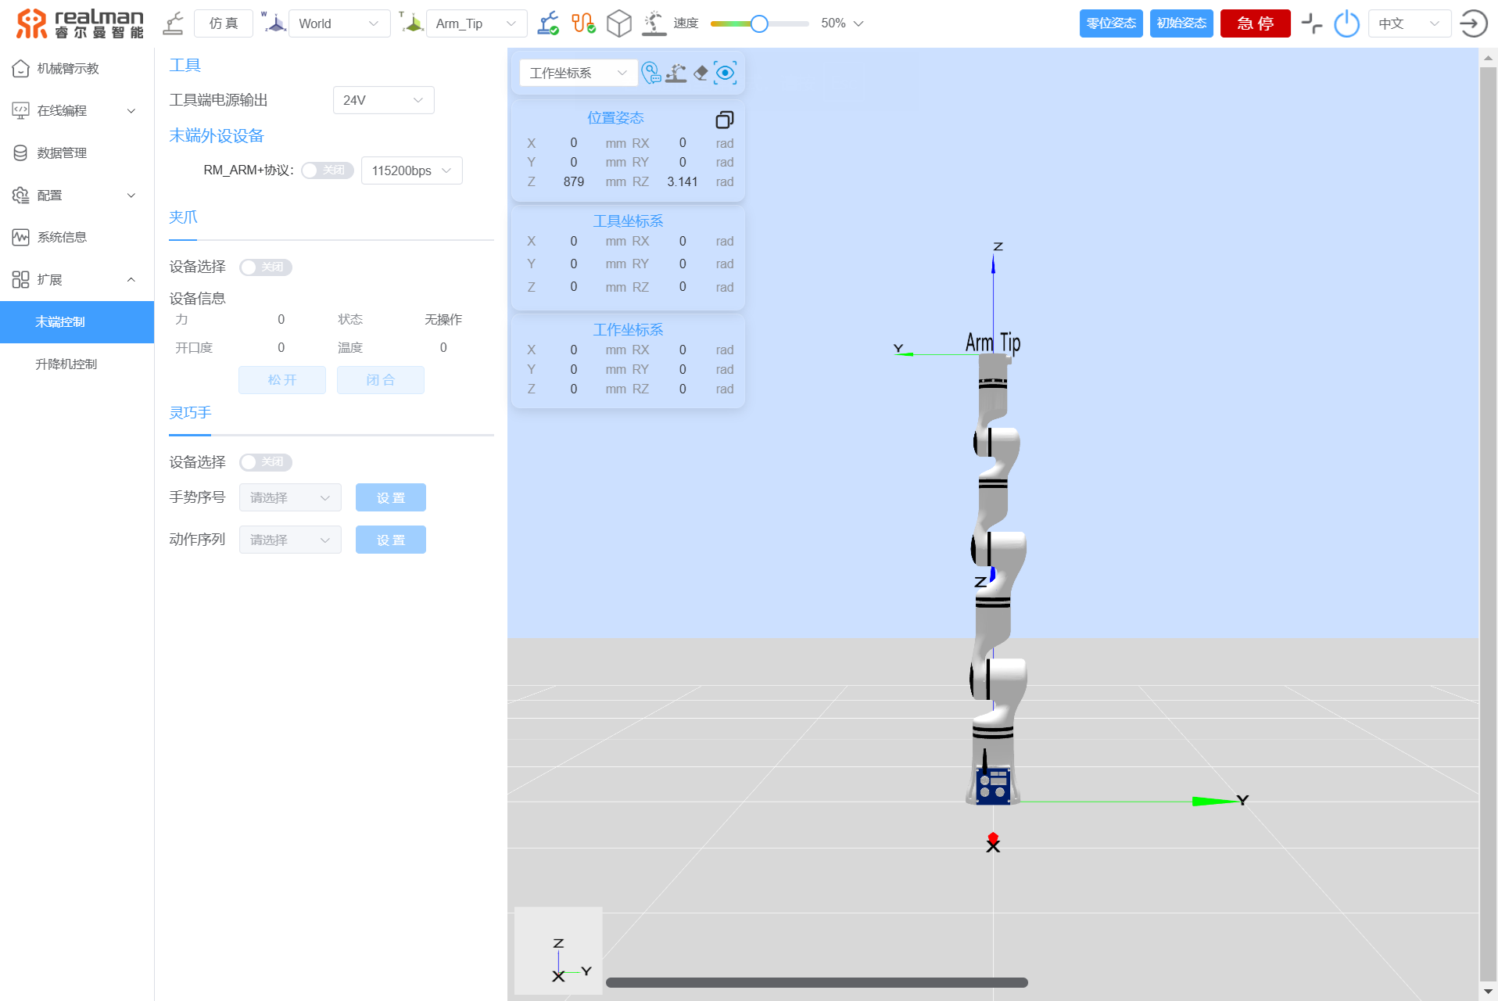Open the 115200bps baud rate dropdown
1498x1001 pixels.
point(411,170)
